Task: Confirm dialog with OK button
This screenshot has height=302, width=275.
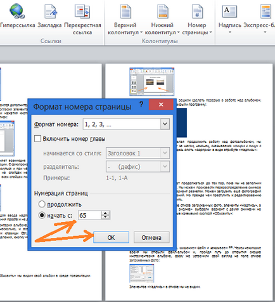Action: [111, 237]
